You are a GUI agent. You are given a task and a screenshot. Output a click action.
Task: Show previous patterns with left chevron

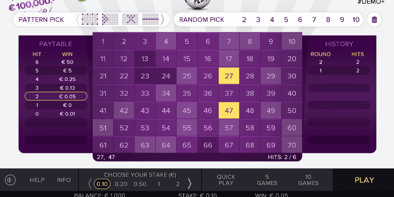[77, 20]
